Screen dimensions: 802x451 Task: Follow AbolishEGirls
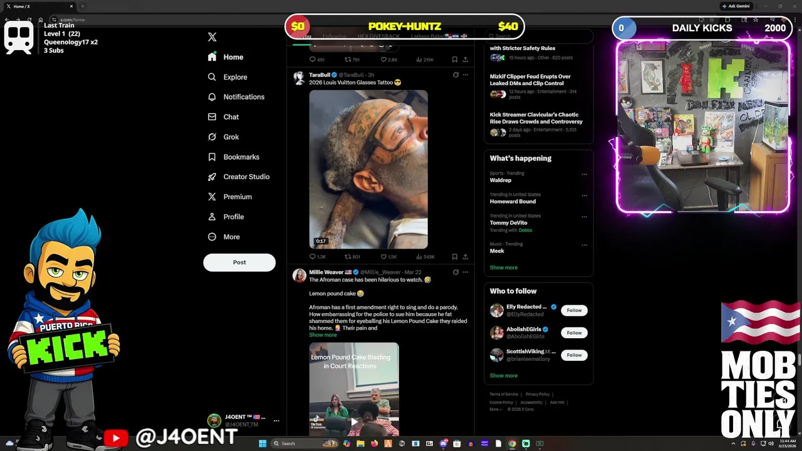574,333
